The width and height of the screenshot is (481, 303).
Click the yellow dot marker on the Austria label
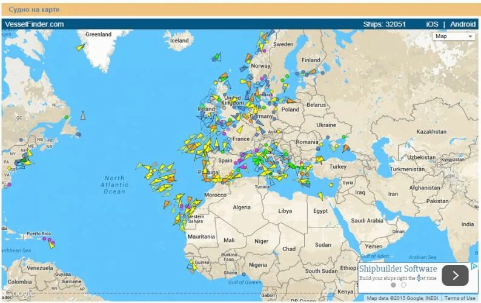279,132
